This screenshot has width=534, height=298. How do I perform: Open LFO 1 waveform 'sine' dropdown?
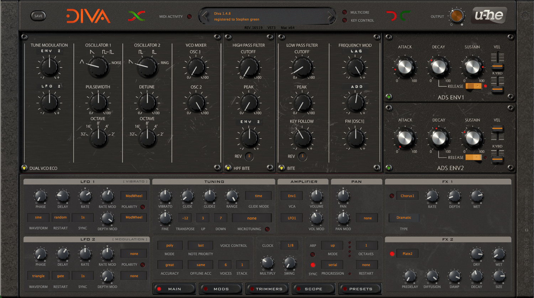point(38,217)
